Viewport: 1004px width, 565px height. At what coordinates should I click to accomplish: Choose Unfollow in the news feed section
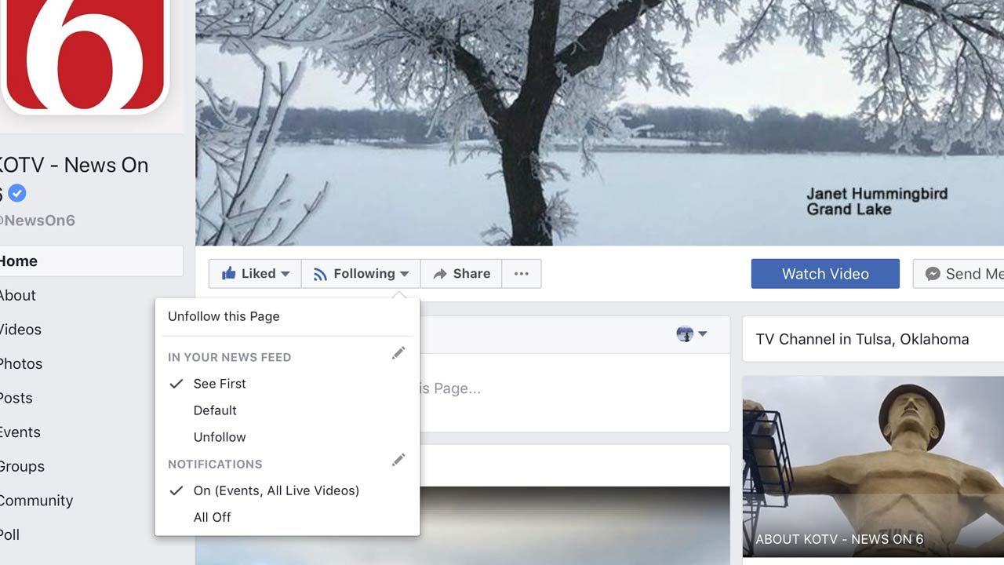coord(220,437)
